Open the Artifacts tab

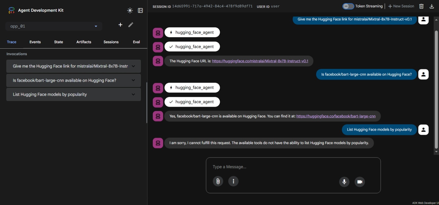(x=84, y=42)
